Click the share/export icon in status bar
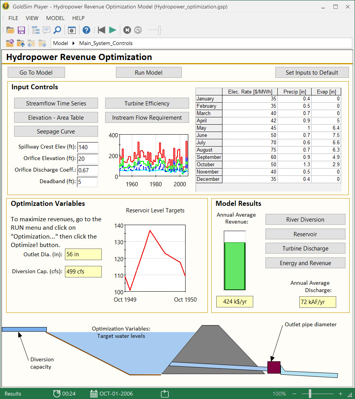The height and width of the screenshot is (399, 355). point(165,394)
